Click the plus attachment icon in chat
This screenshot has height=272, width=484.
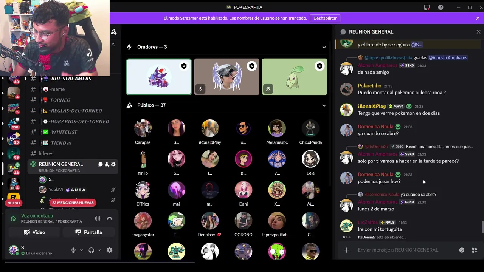[x=346, y=250]
